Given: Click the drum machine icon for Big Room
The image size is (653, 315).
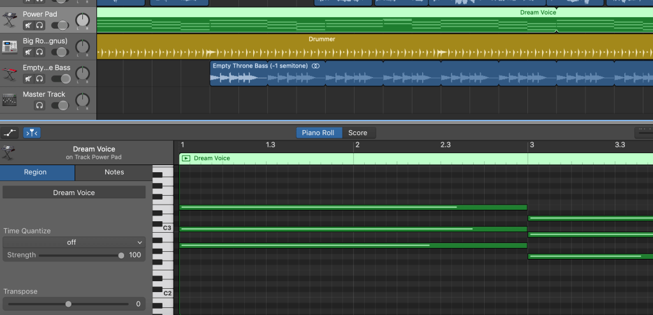Looking at the screenshot, I should (x=10, y=47).
